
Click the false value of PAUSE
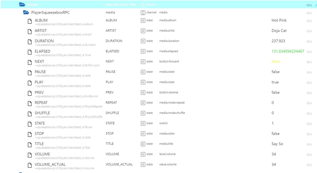click(276, 72)
